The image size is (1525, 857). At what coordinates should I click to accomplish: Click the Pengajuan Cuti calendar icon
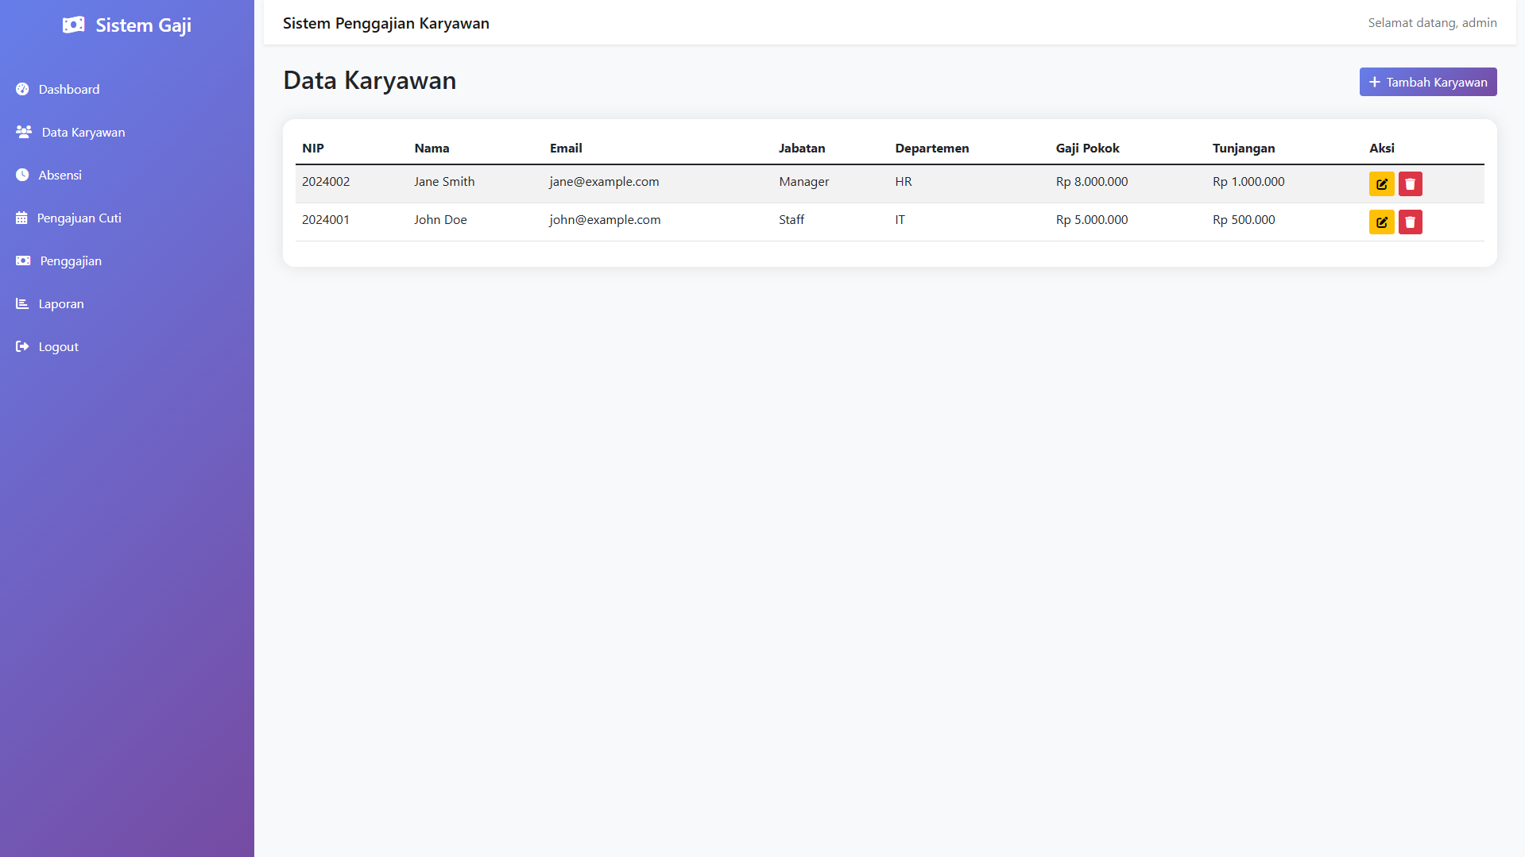(21, 218)
